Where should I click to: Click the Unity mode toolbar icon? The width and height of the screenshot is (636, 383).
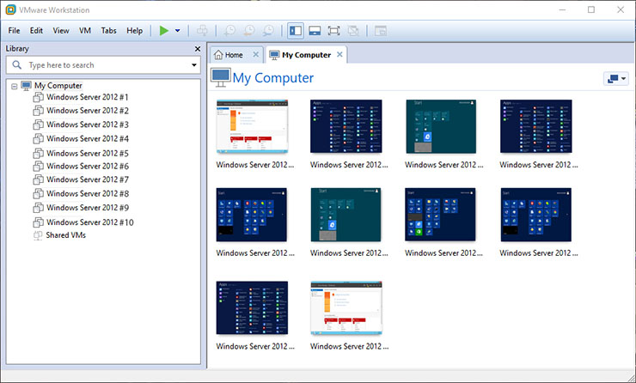[x=353, y=30]
